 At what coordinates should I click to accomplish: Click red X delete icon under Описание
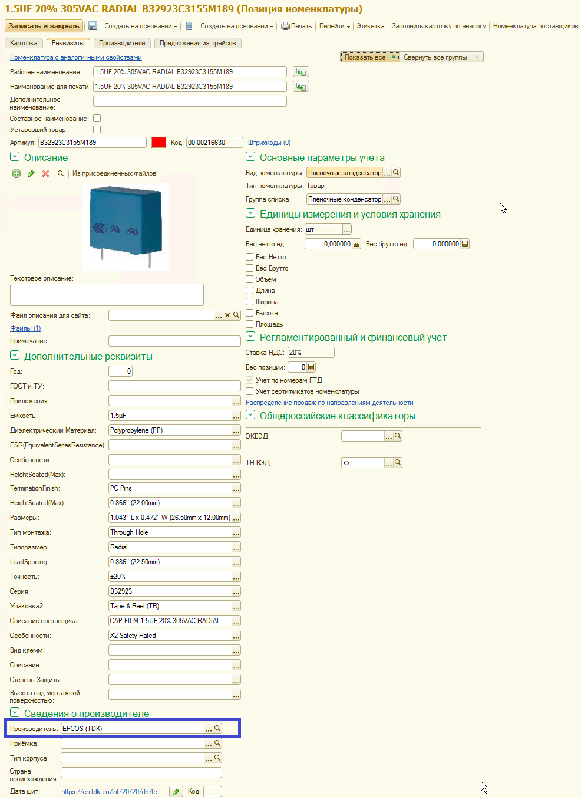45,173
